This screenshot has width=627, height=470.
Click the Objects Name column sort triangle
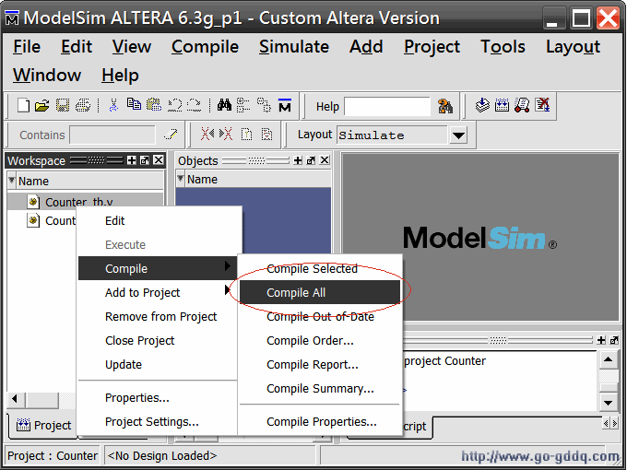click(181, 179)
